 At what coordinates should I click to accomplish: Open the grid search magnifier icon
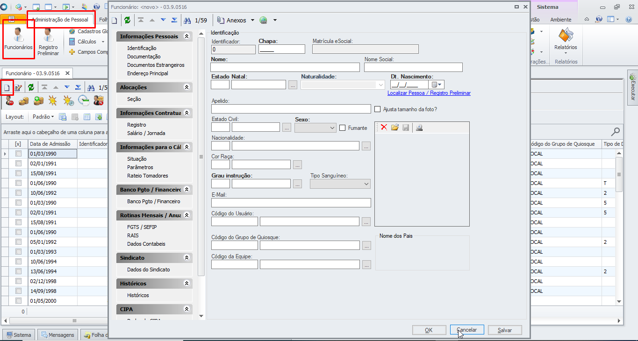(x=616, y=132)
